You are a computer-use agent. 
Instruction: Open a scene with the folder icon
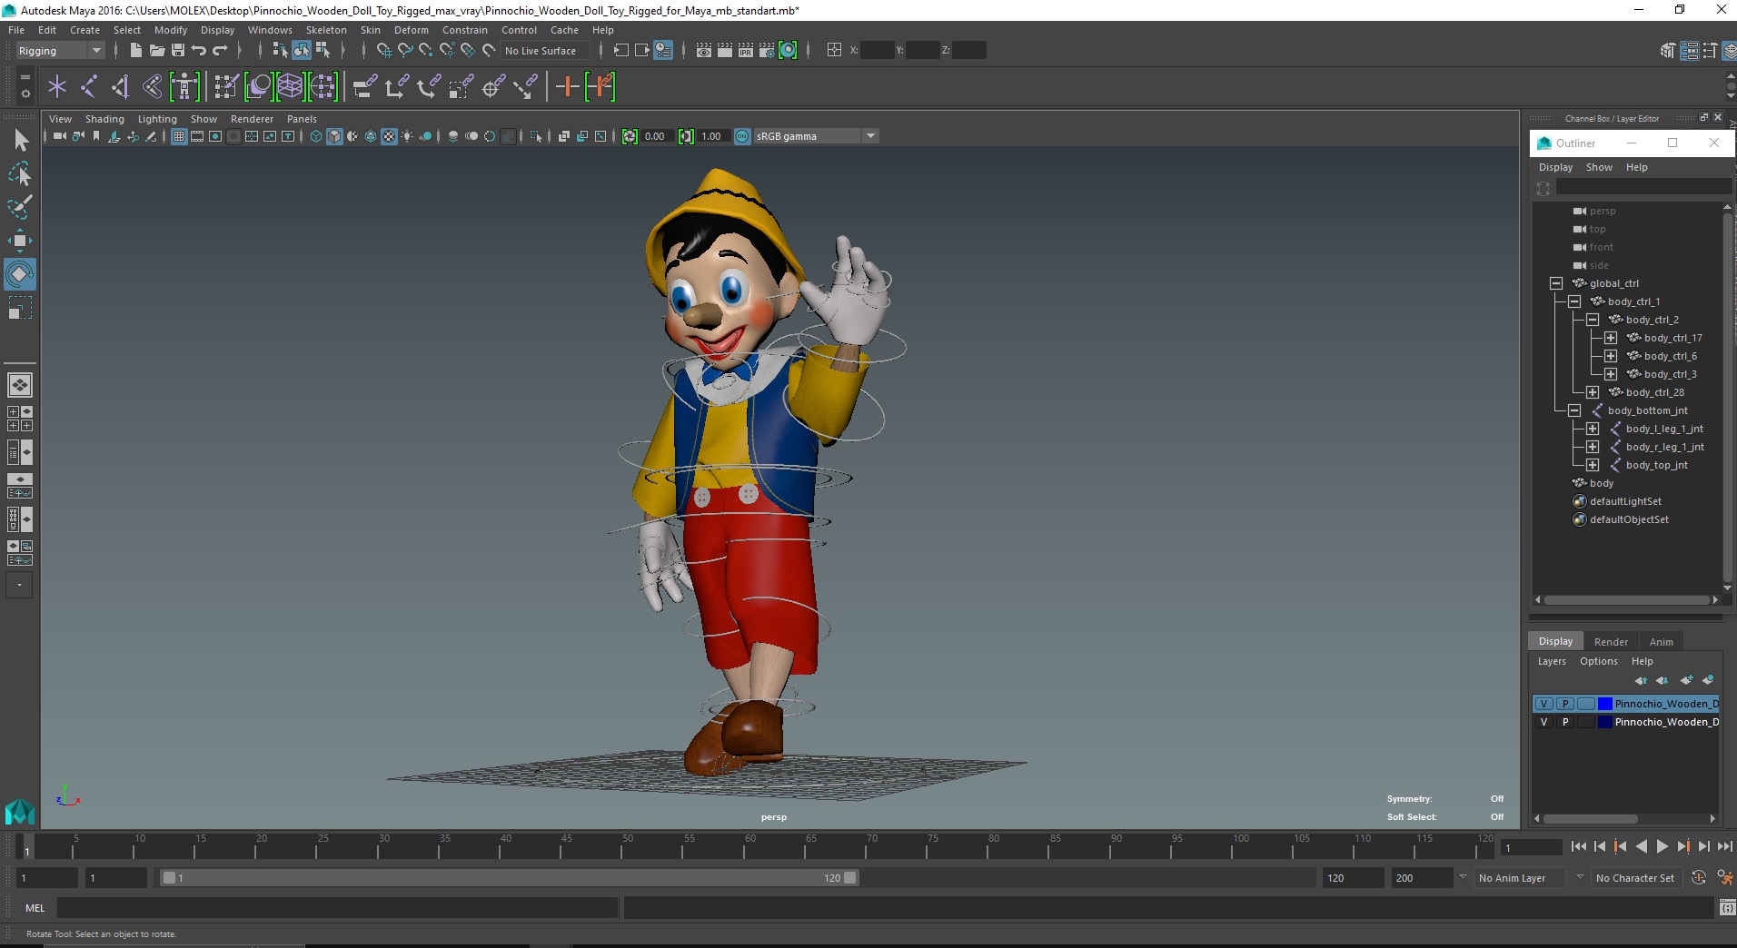pos(156,51)
